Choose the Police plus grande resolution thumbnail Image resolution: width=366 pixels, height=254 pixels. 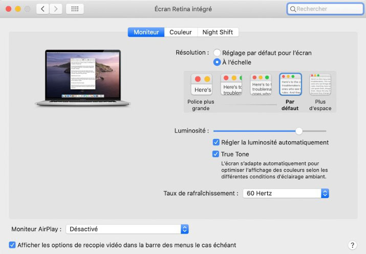click(x=202, y=84)
